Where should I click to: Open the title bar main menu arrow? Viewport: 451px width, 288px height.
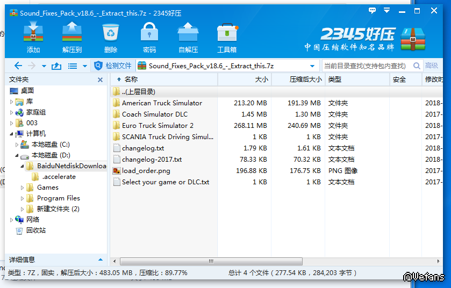pos(386,11)
